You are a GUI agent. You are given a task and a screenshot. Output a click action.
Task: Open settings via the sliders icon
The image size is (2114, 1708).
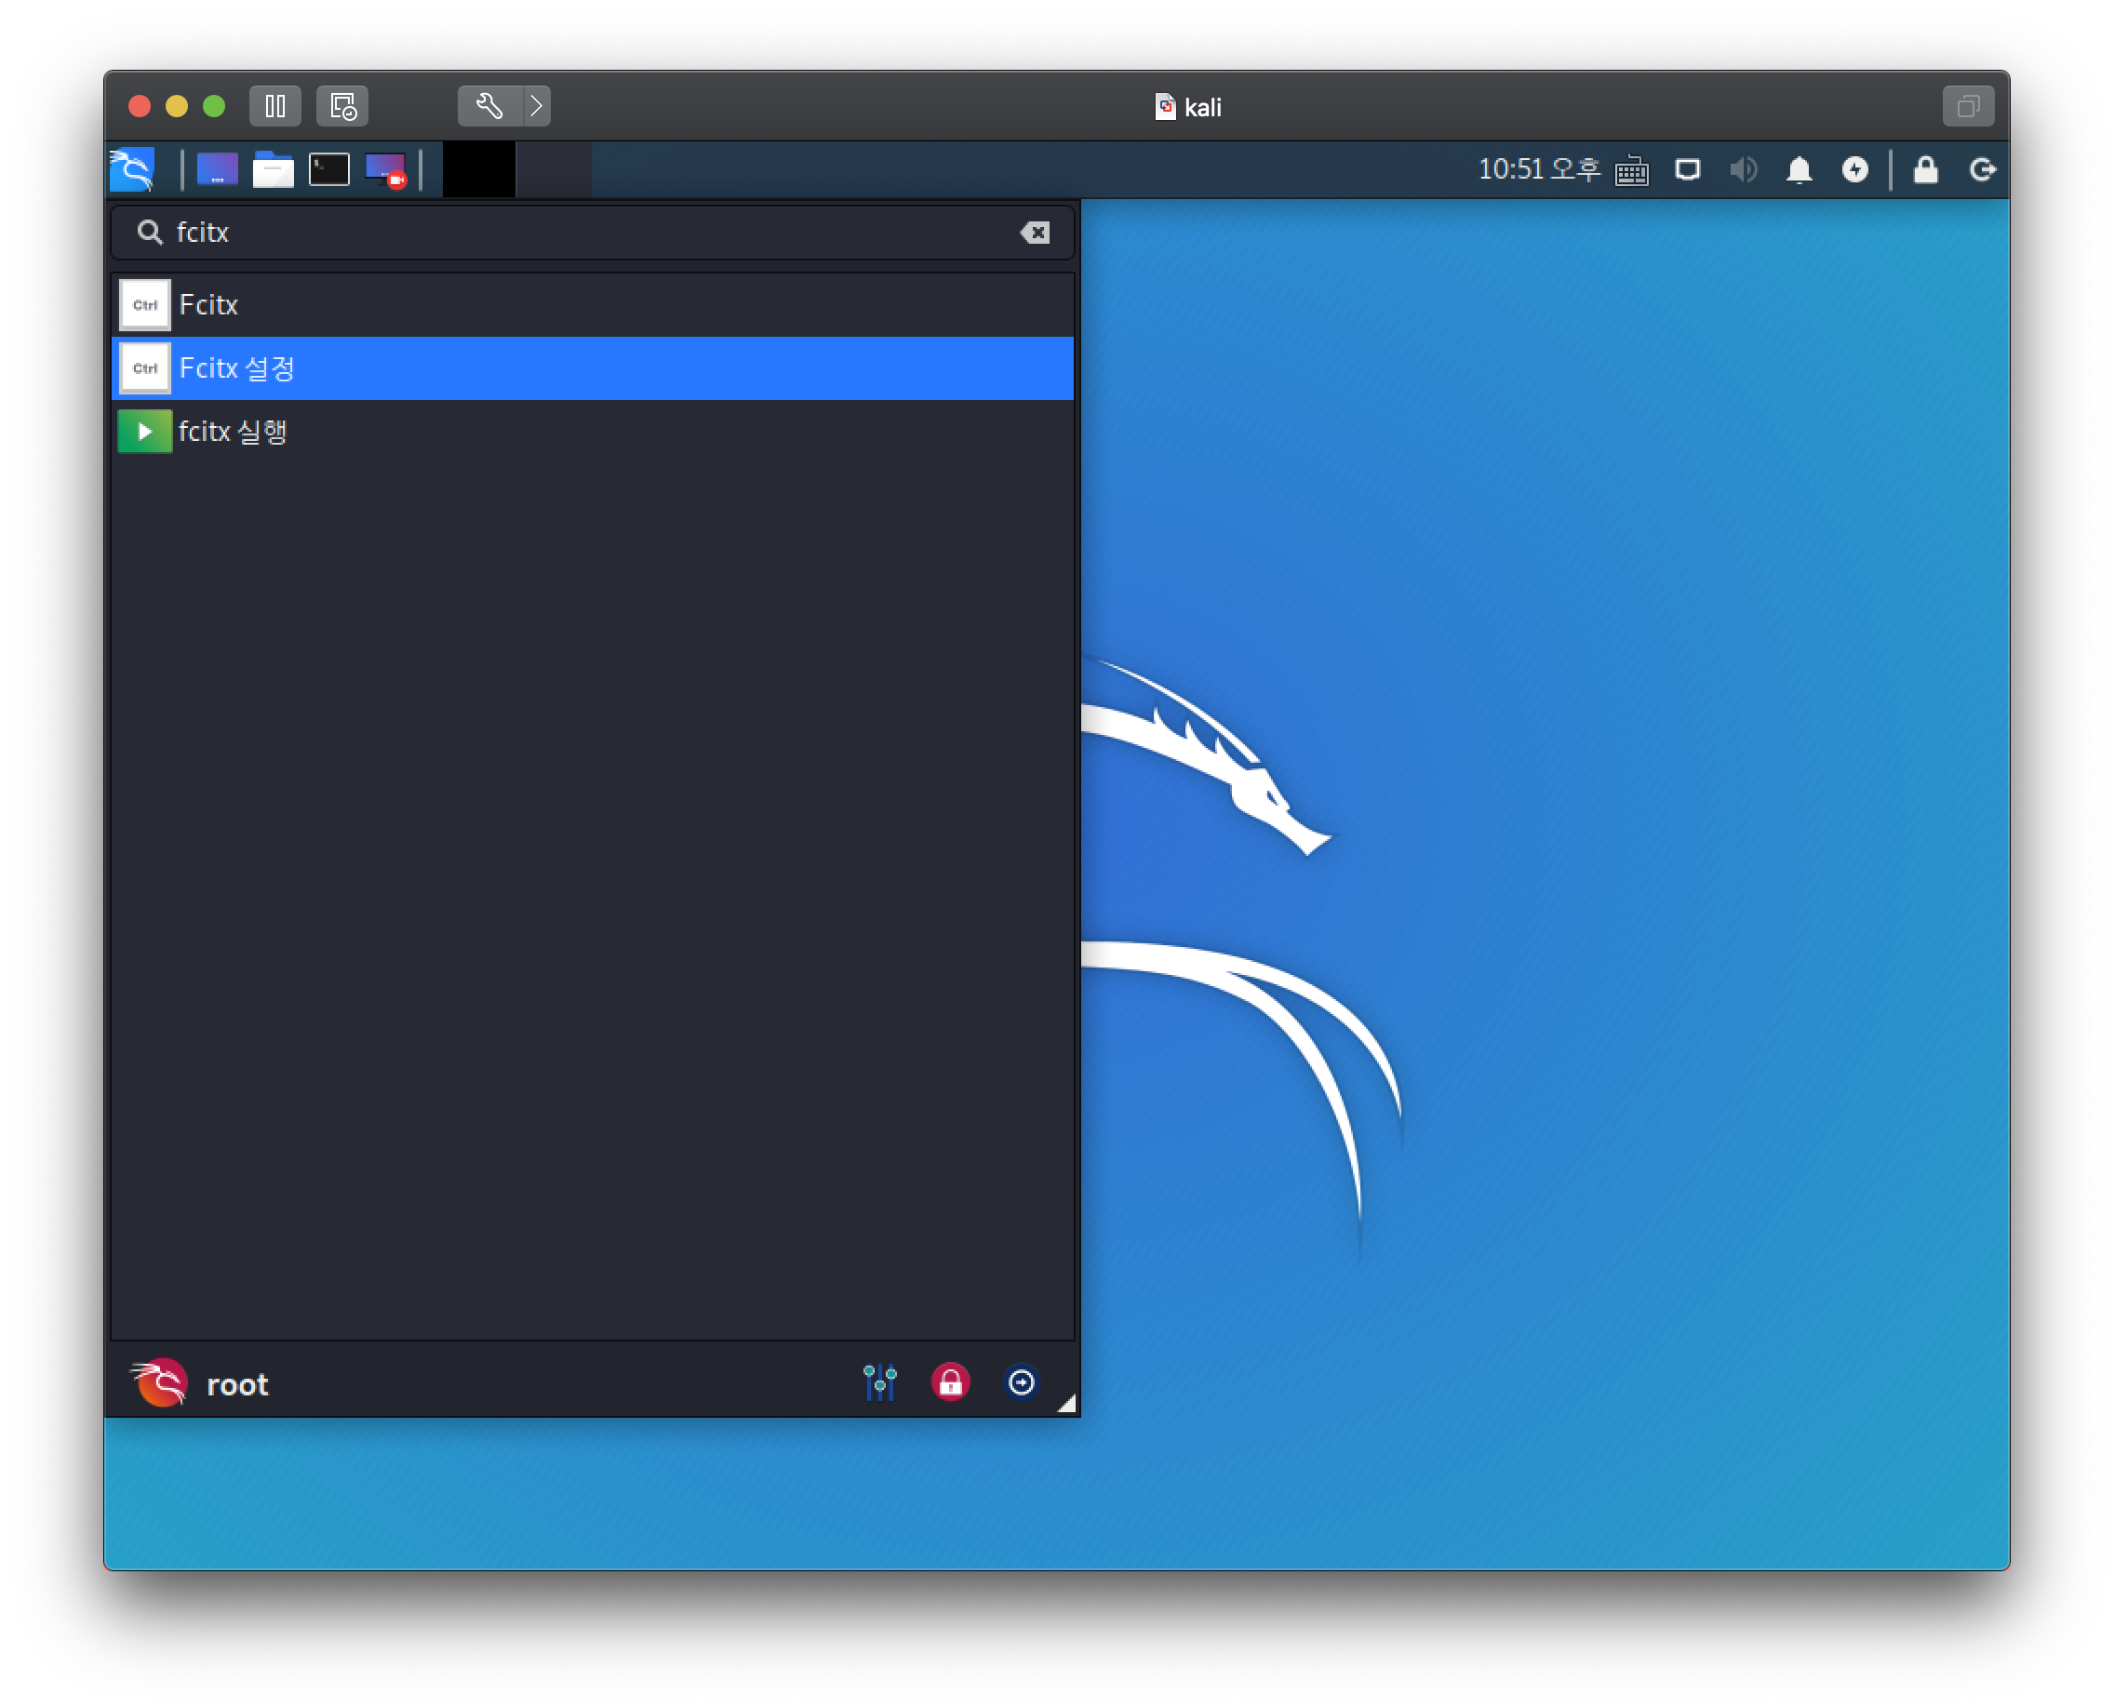pos(879,1382)
